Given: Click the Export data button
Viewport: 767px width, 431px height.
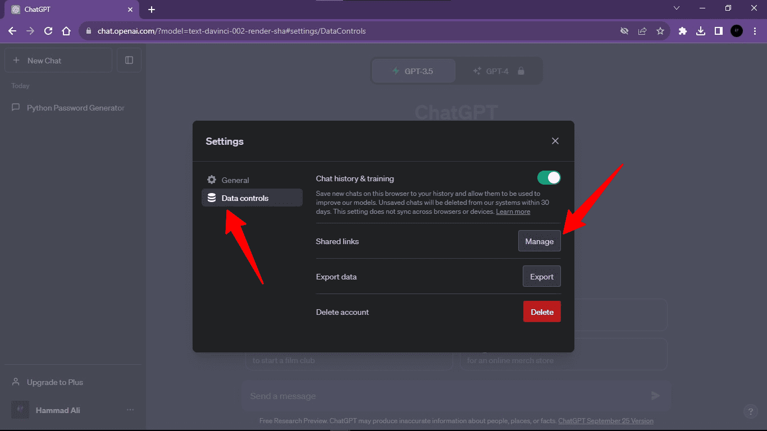Looking at the screenshot, I should point(541,277).
